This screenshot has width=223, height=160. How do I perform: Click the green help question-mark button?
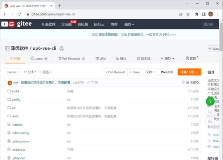coord(210,101)
